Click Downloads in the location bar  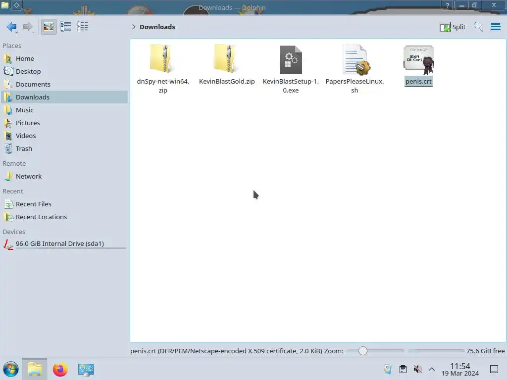157,27
